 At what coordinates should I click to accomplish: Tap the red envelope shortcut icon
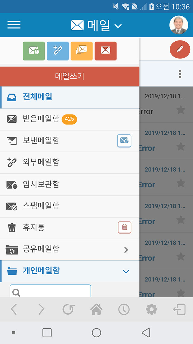coord(106,51)
